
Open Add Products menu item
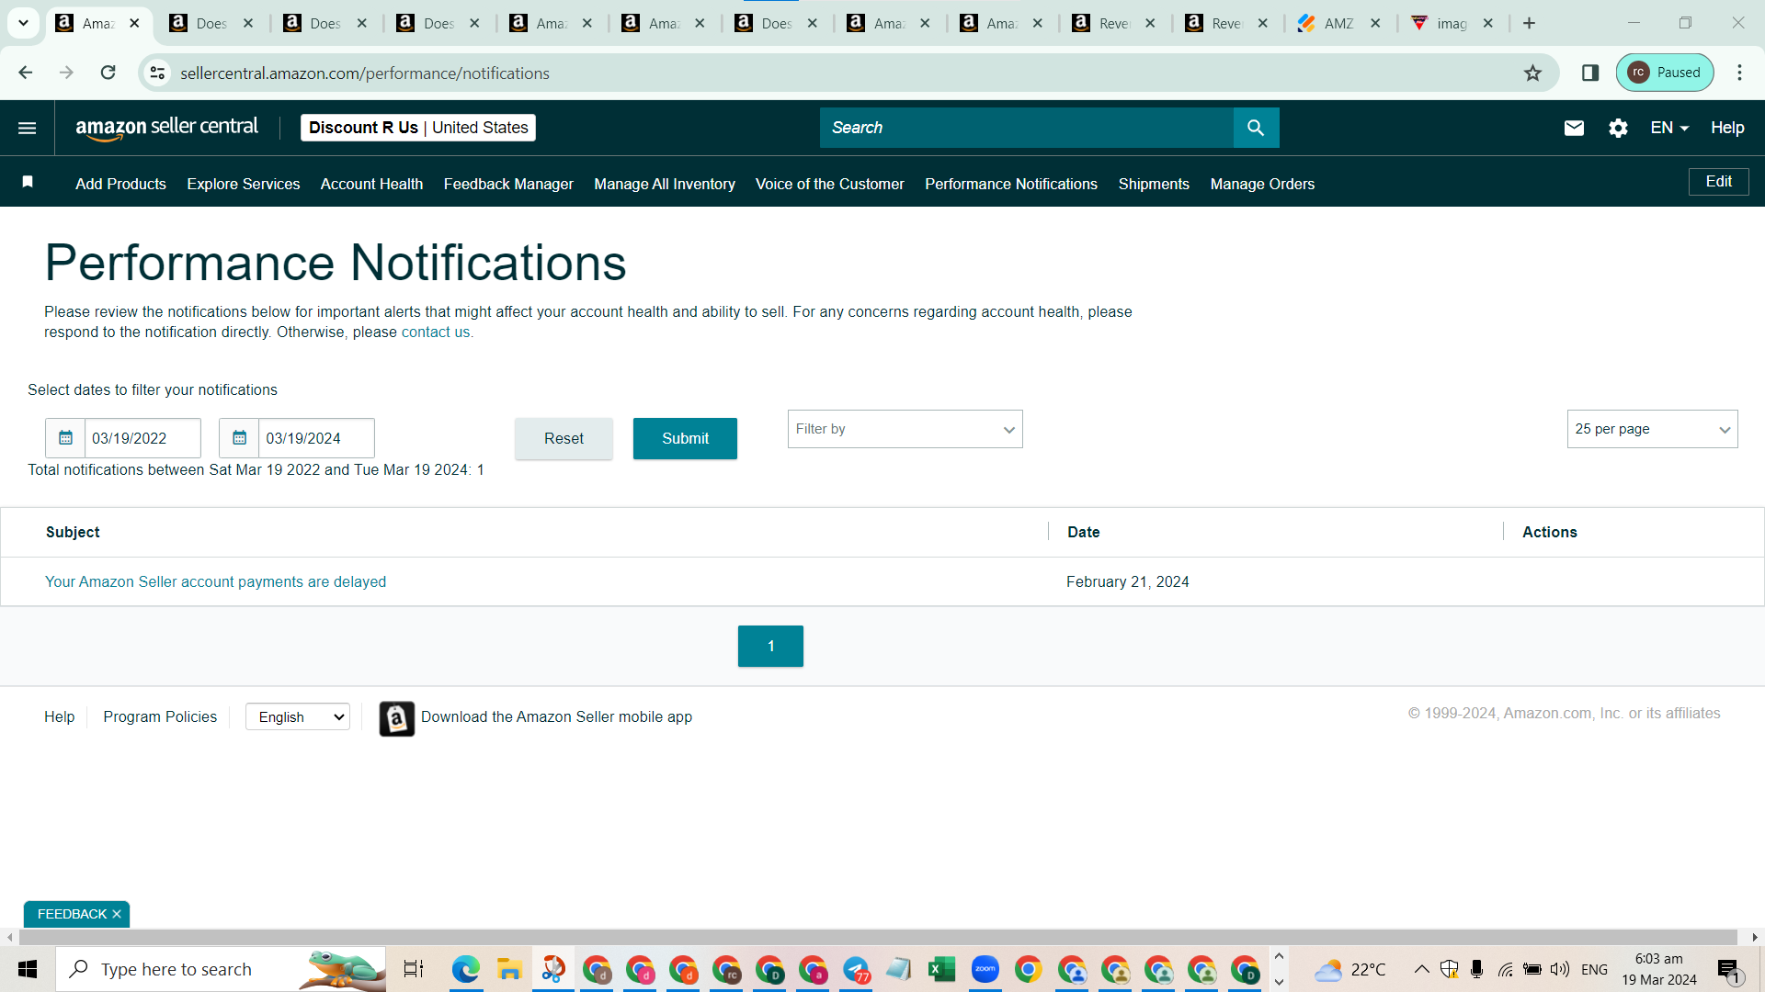pos(120,184)
